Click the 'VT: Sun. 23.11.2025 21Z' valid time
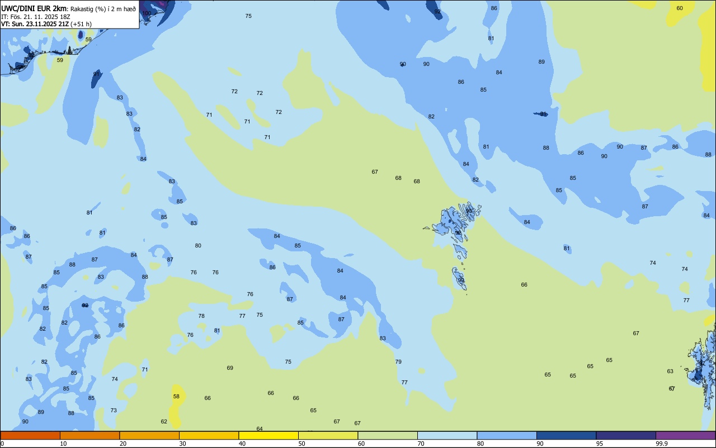This screenshot has width=716, height=448. tap(35, 24)
